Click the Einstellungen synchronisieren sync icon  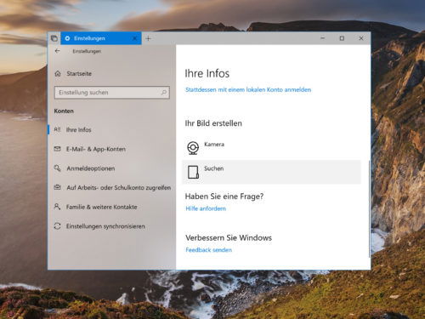click(58, 226)
